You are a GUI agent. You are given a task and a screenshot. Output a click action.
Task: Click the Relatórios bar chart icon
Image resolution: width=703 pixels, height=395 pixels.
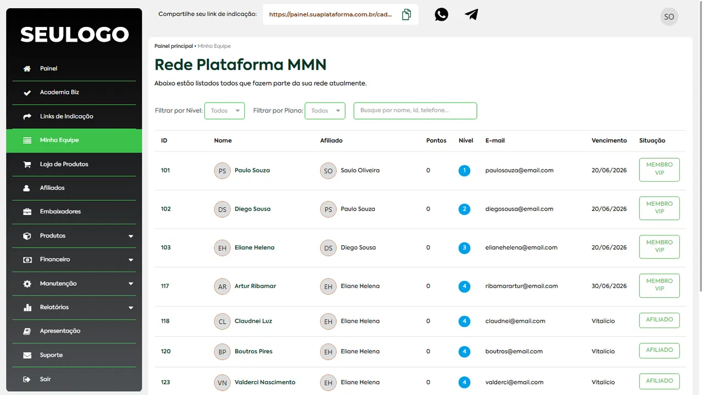(x=27, y=307)
